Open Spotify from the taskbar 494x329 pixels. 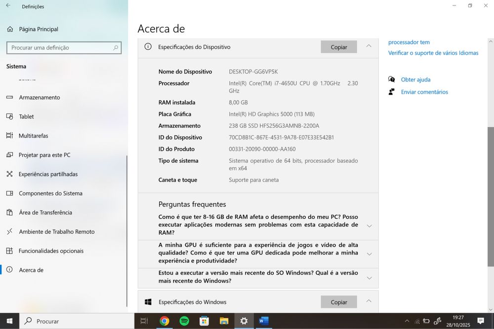(x=184, y=321)
